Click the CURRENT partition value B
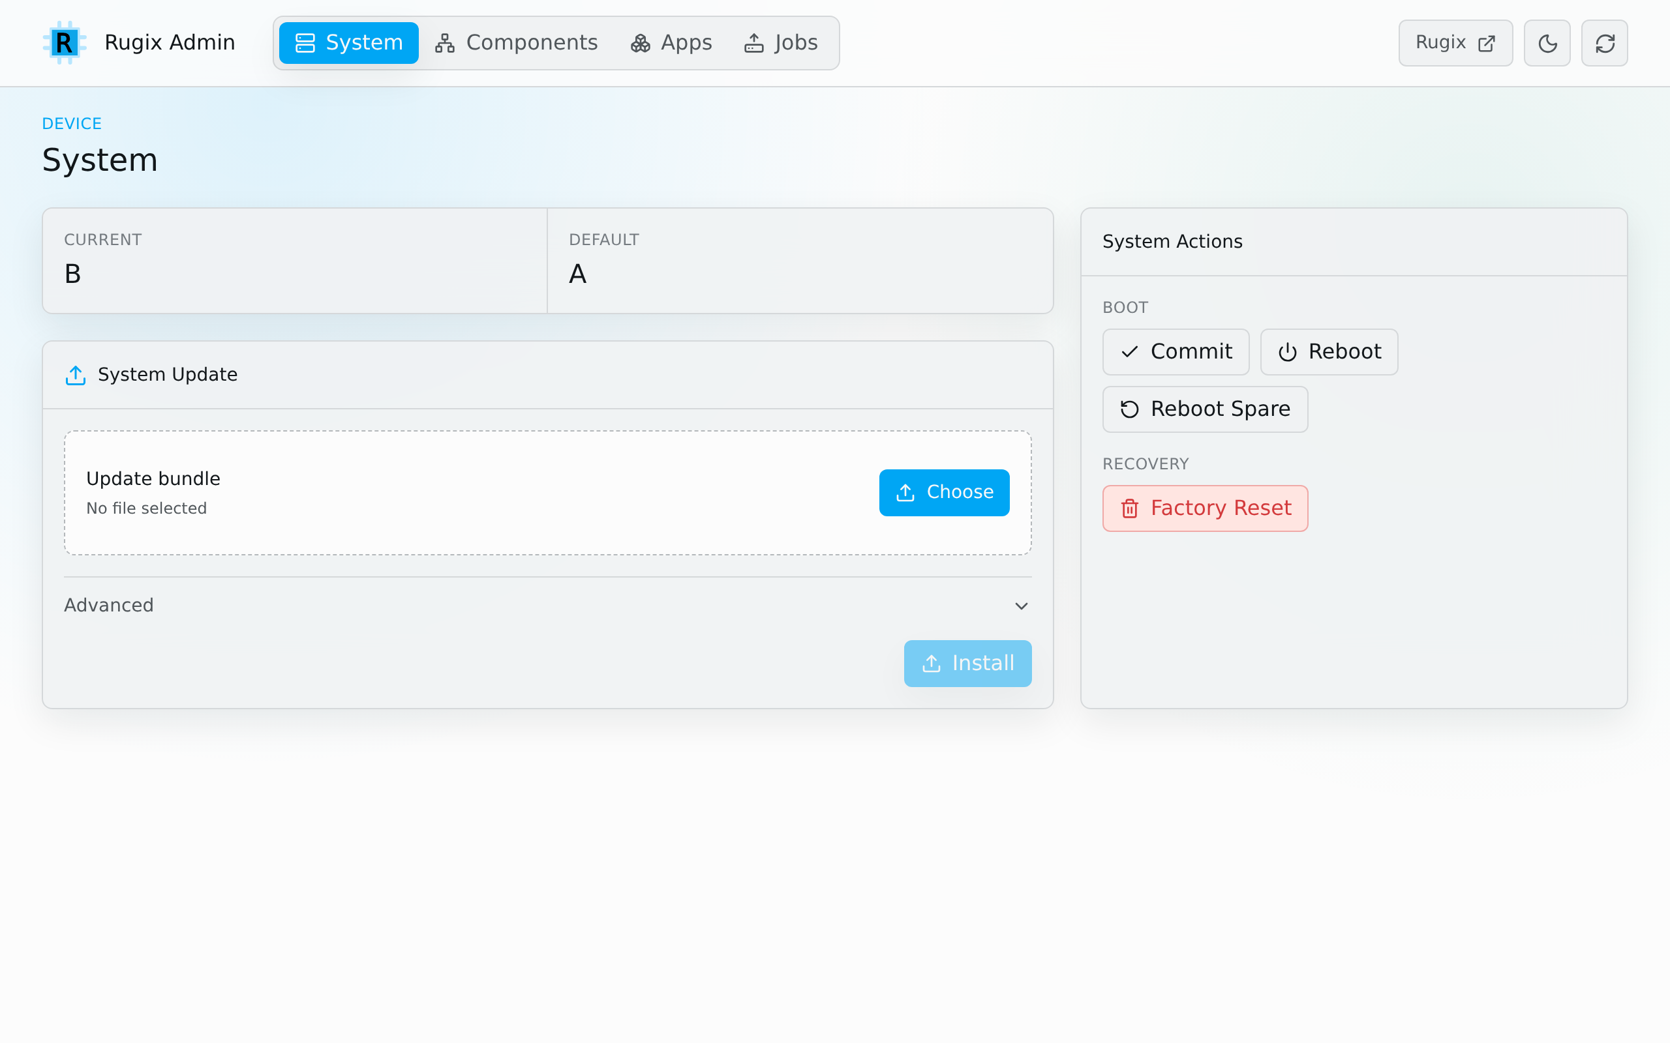The width and height of the screenshot is (1670, 1043). (72, 274)
